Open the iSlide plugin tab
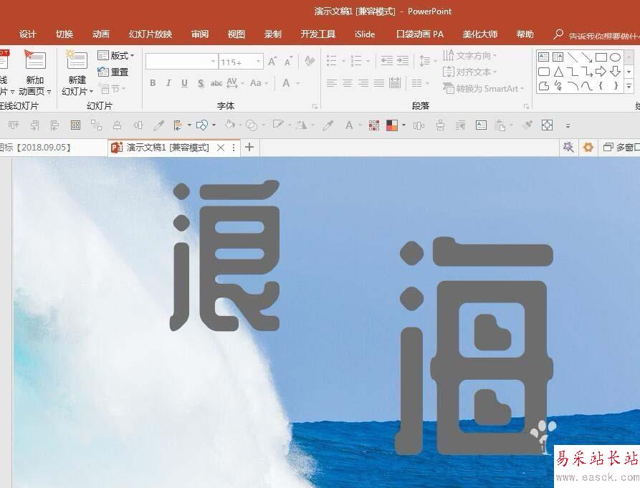The height and width of the screenshot is (488, 640). click(x=365, y=34)
